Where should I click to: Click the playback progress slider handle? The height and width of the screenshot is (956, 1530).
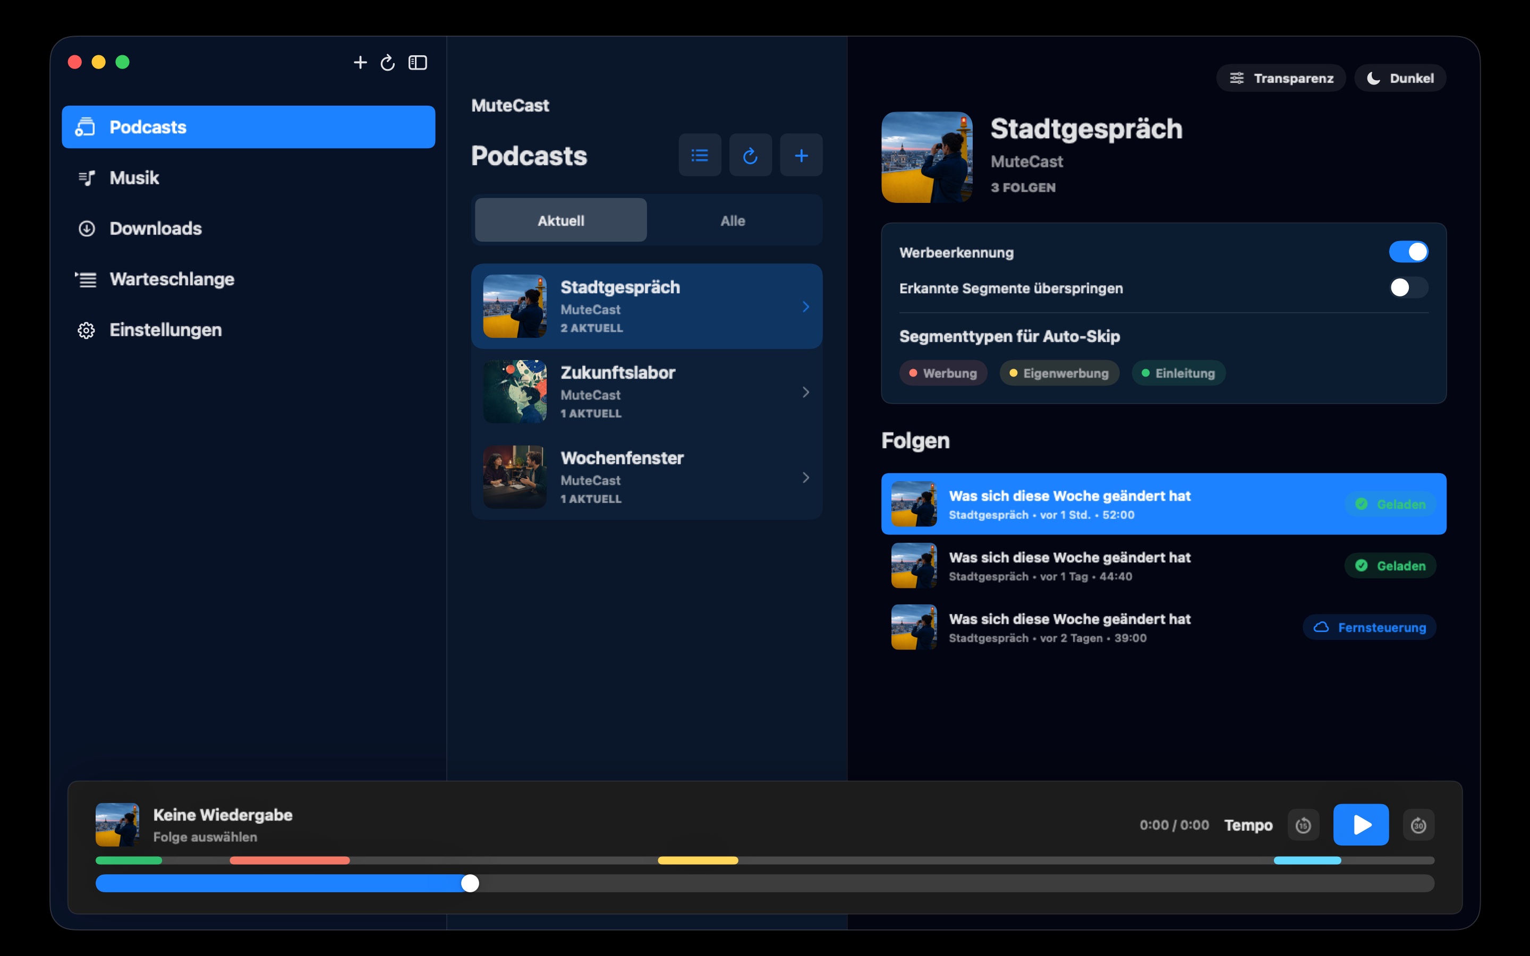click(x=470, y=883)
